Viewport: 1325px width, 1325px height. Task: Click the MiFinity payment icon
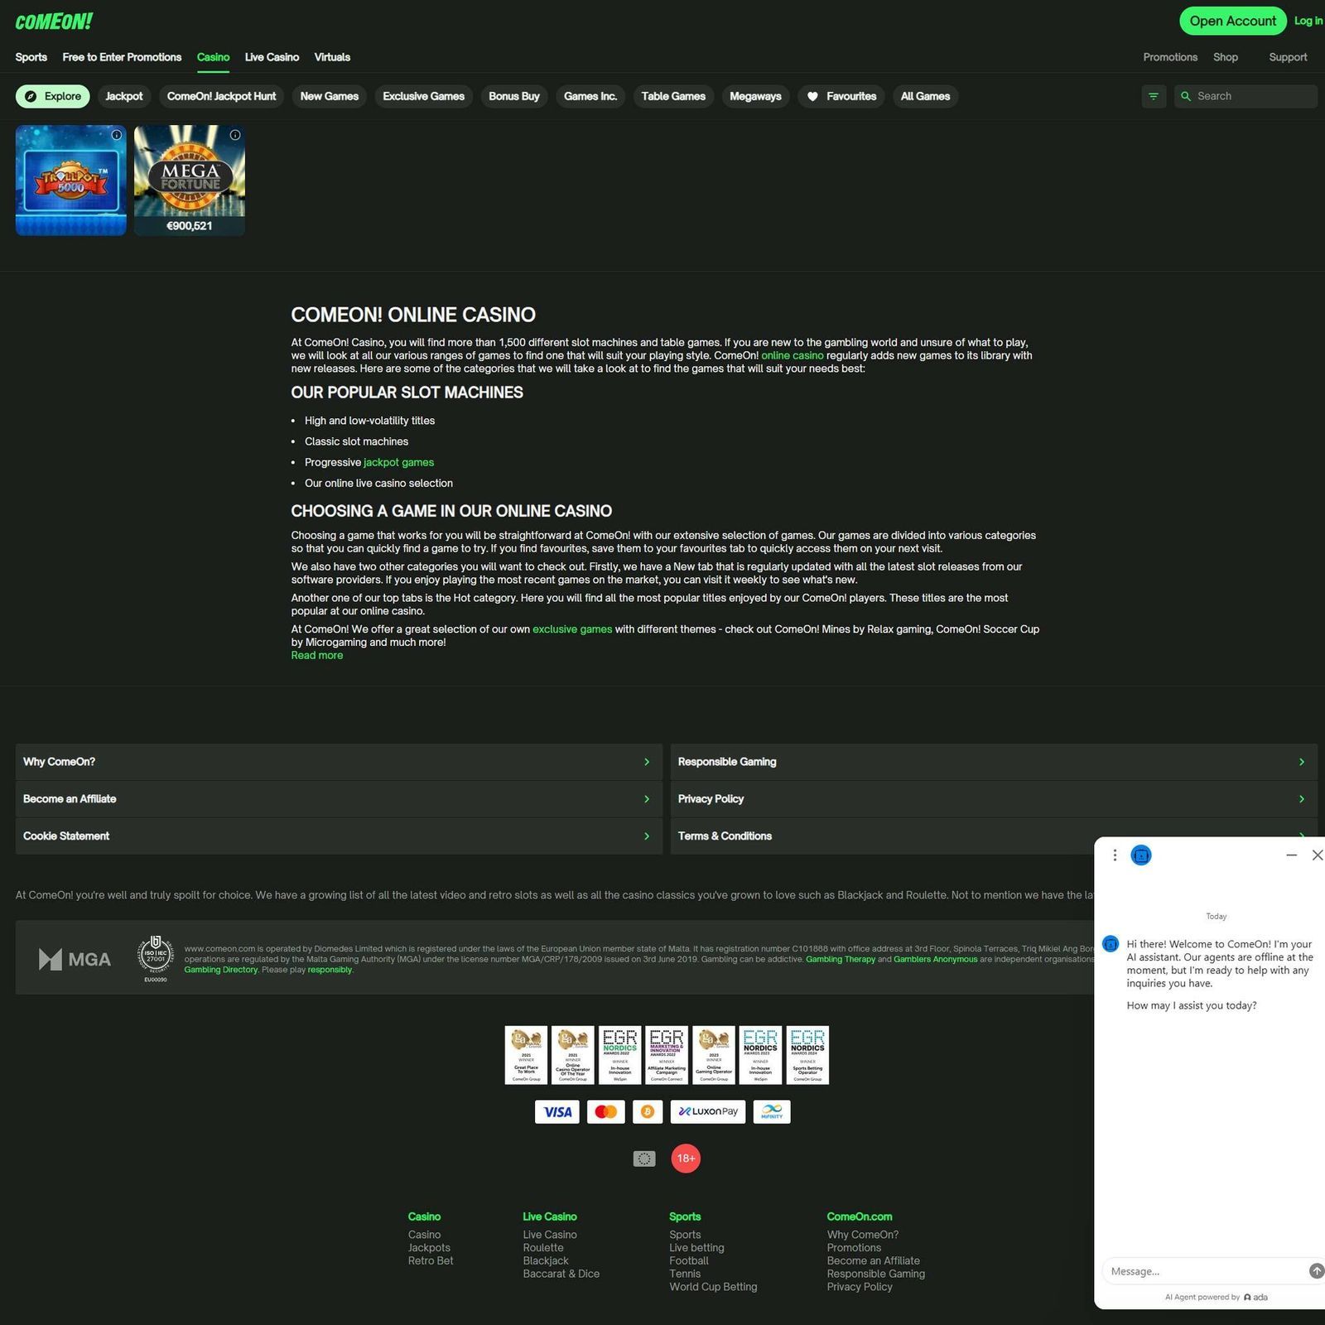click(772, 1111)
